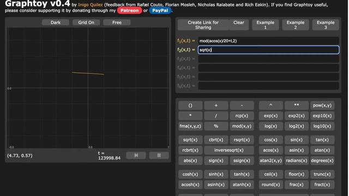Insert acos(x) function

tap(270, 150)
